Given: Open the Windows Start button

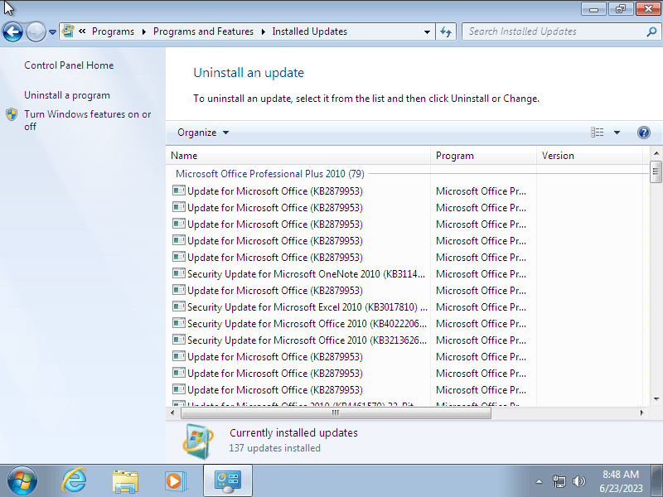Looking at the screenshot, I should (22, 481).
